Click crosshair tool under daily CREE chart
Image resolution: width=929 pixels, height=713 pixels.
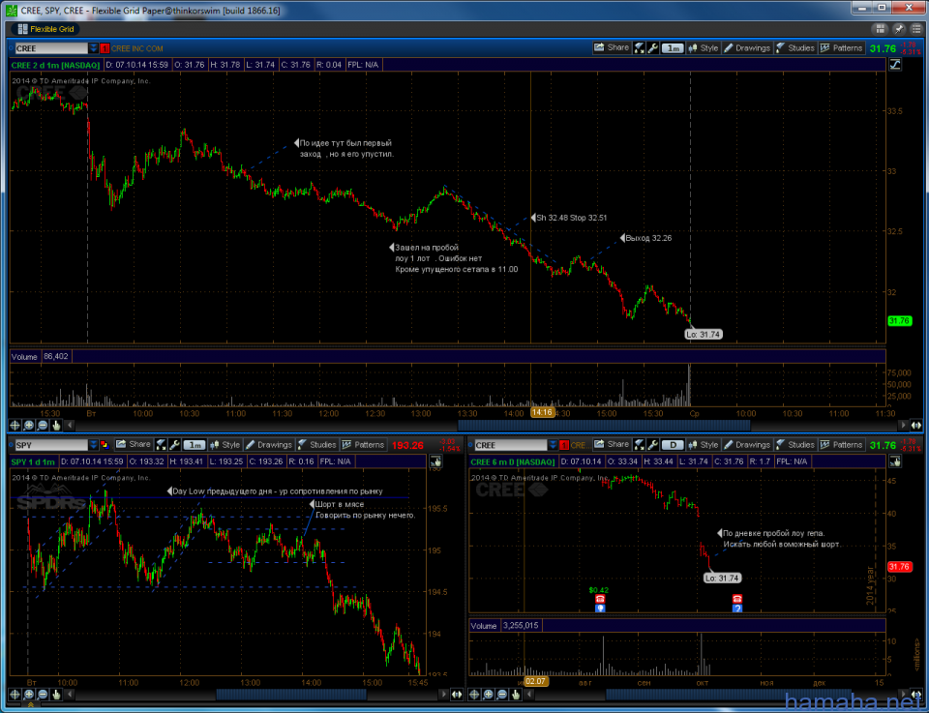point(474,694)
